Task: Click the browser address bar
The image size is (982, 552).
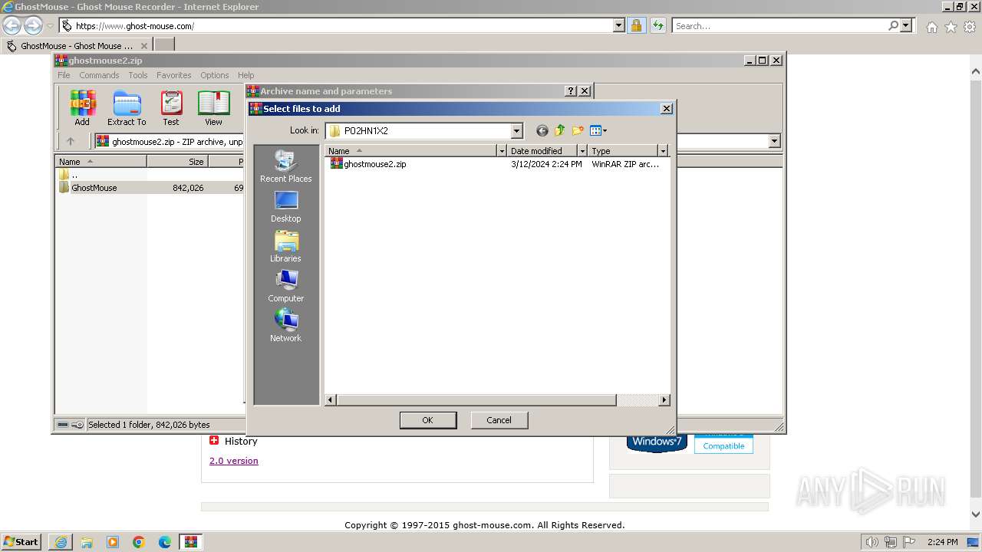Action: click(x=338, y=26)
